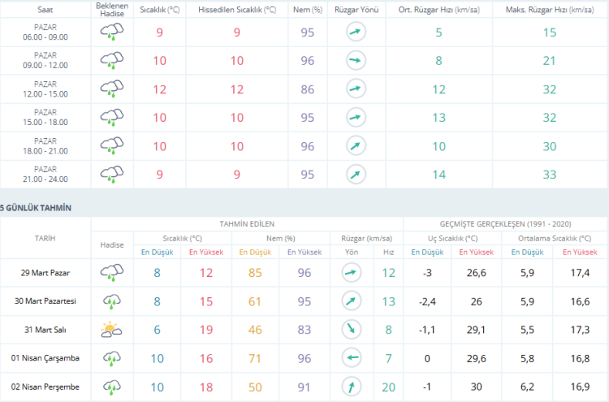609x402 pixels.
Task: Click the rain cloud icon for 12.00 - 15.00
Action: pos(112,89)
